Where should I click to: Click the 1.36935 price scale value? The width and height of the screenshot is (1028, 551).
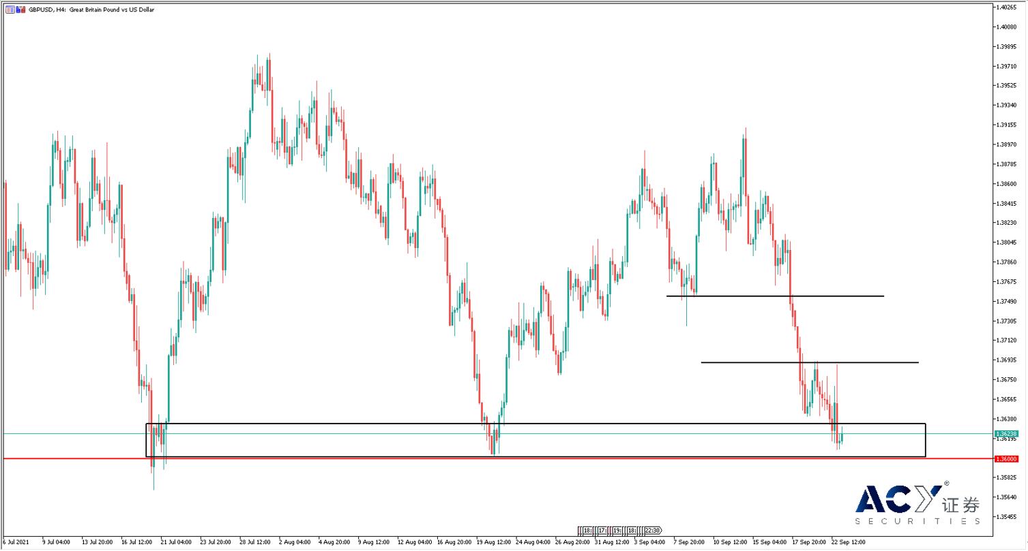click(x=1008, y=360)
